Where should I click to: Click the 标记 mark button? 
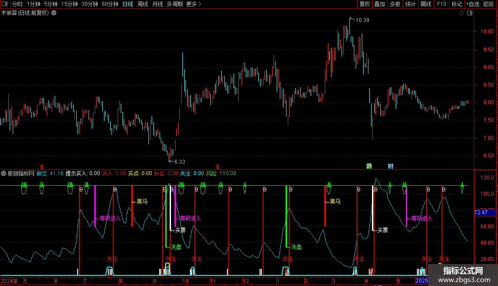[457, 4]
